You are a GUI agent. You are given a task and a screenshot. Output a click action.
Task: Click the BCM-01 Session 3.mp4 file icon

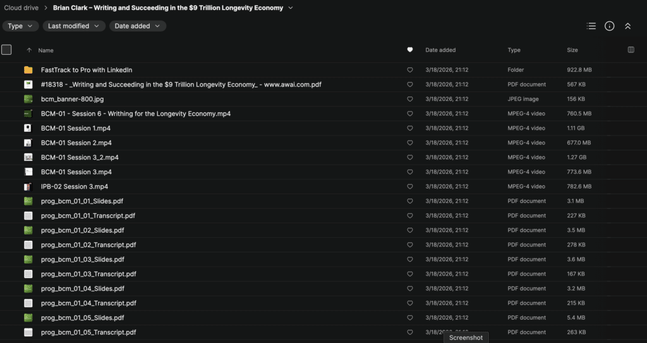coord(28,172)
